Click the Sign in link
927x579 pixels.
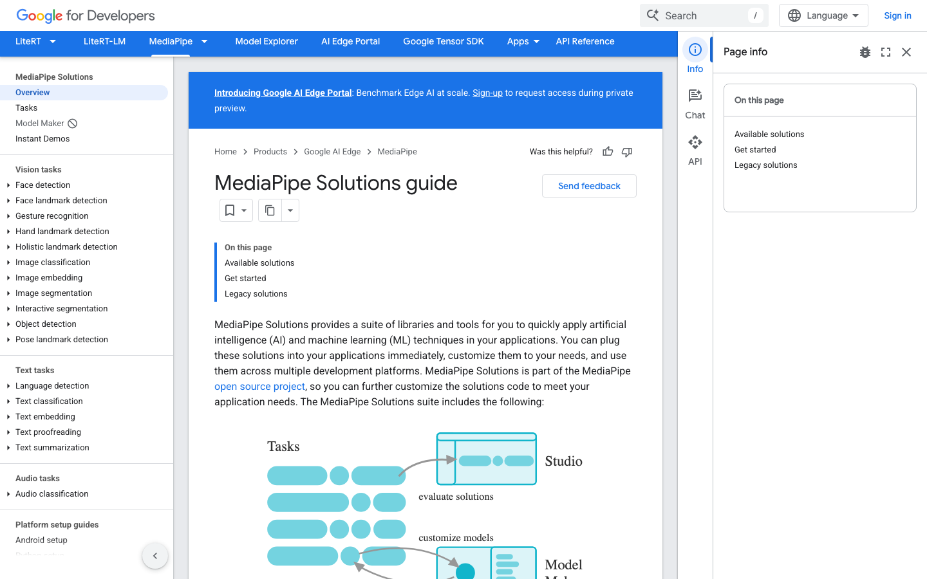[897, 15]
